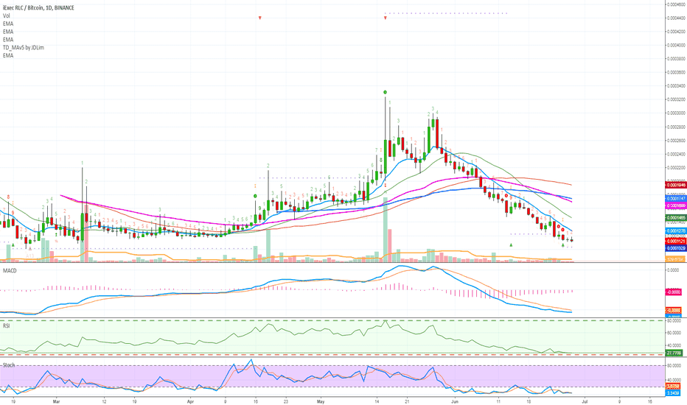Click the 0.0004600 price axis tick

676,4
